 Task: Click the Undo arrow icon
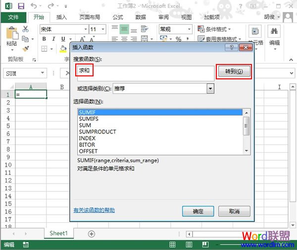[34, 6]
